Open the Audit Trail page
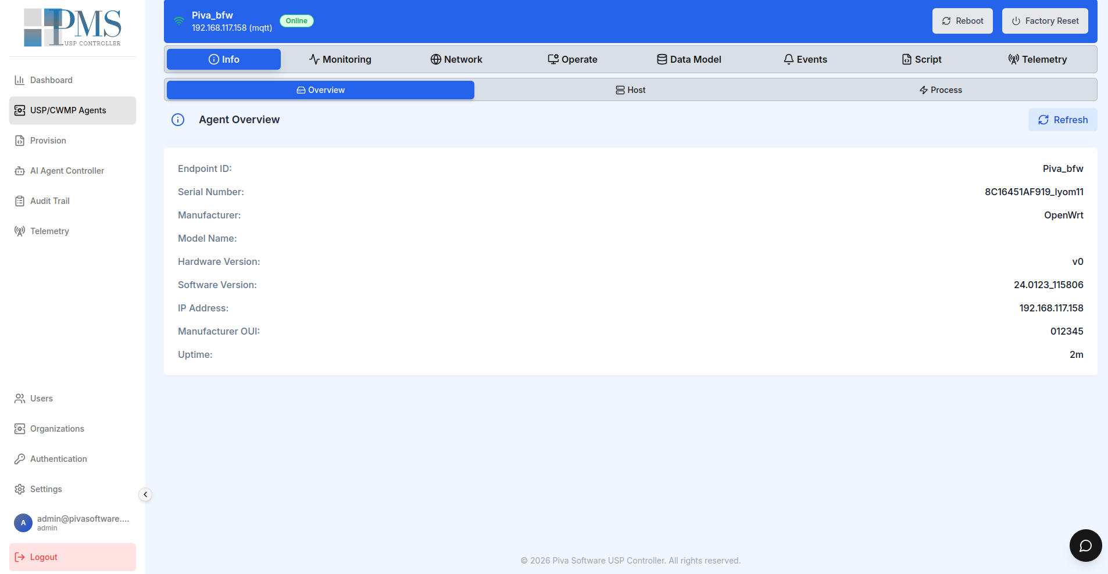The image size is (1108, 574). (x=73, y=201)
